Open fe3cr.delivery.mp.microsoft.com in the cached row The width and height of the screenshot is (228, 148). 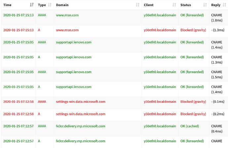click(80, 126)
